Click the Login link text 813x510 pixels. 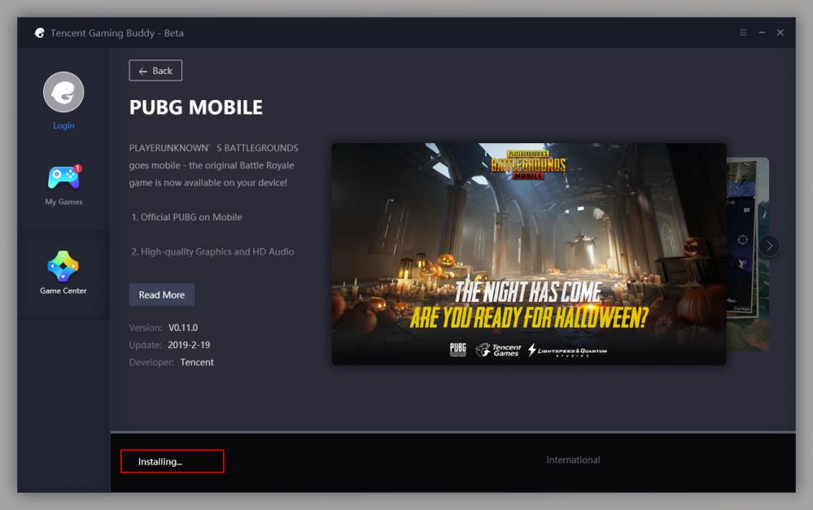63,125
